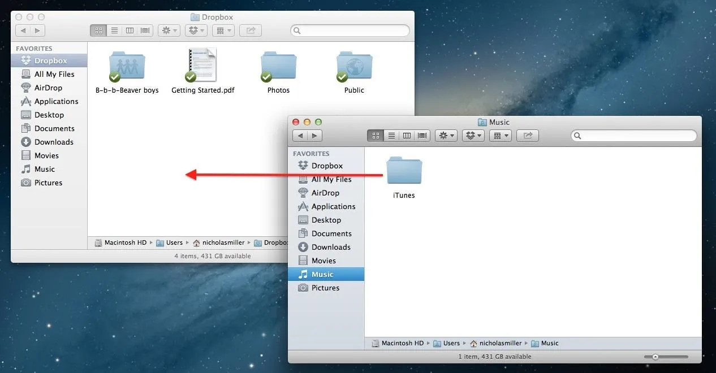Click Users in Dropbox window path bar
This screenshot has width=716, height=373.
[170, 242]
